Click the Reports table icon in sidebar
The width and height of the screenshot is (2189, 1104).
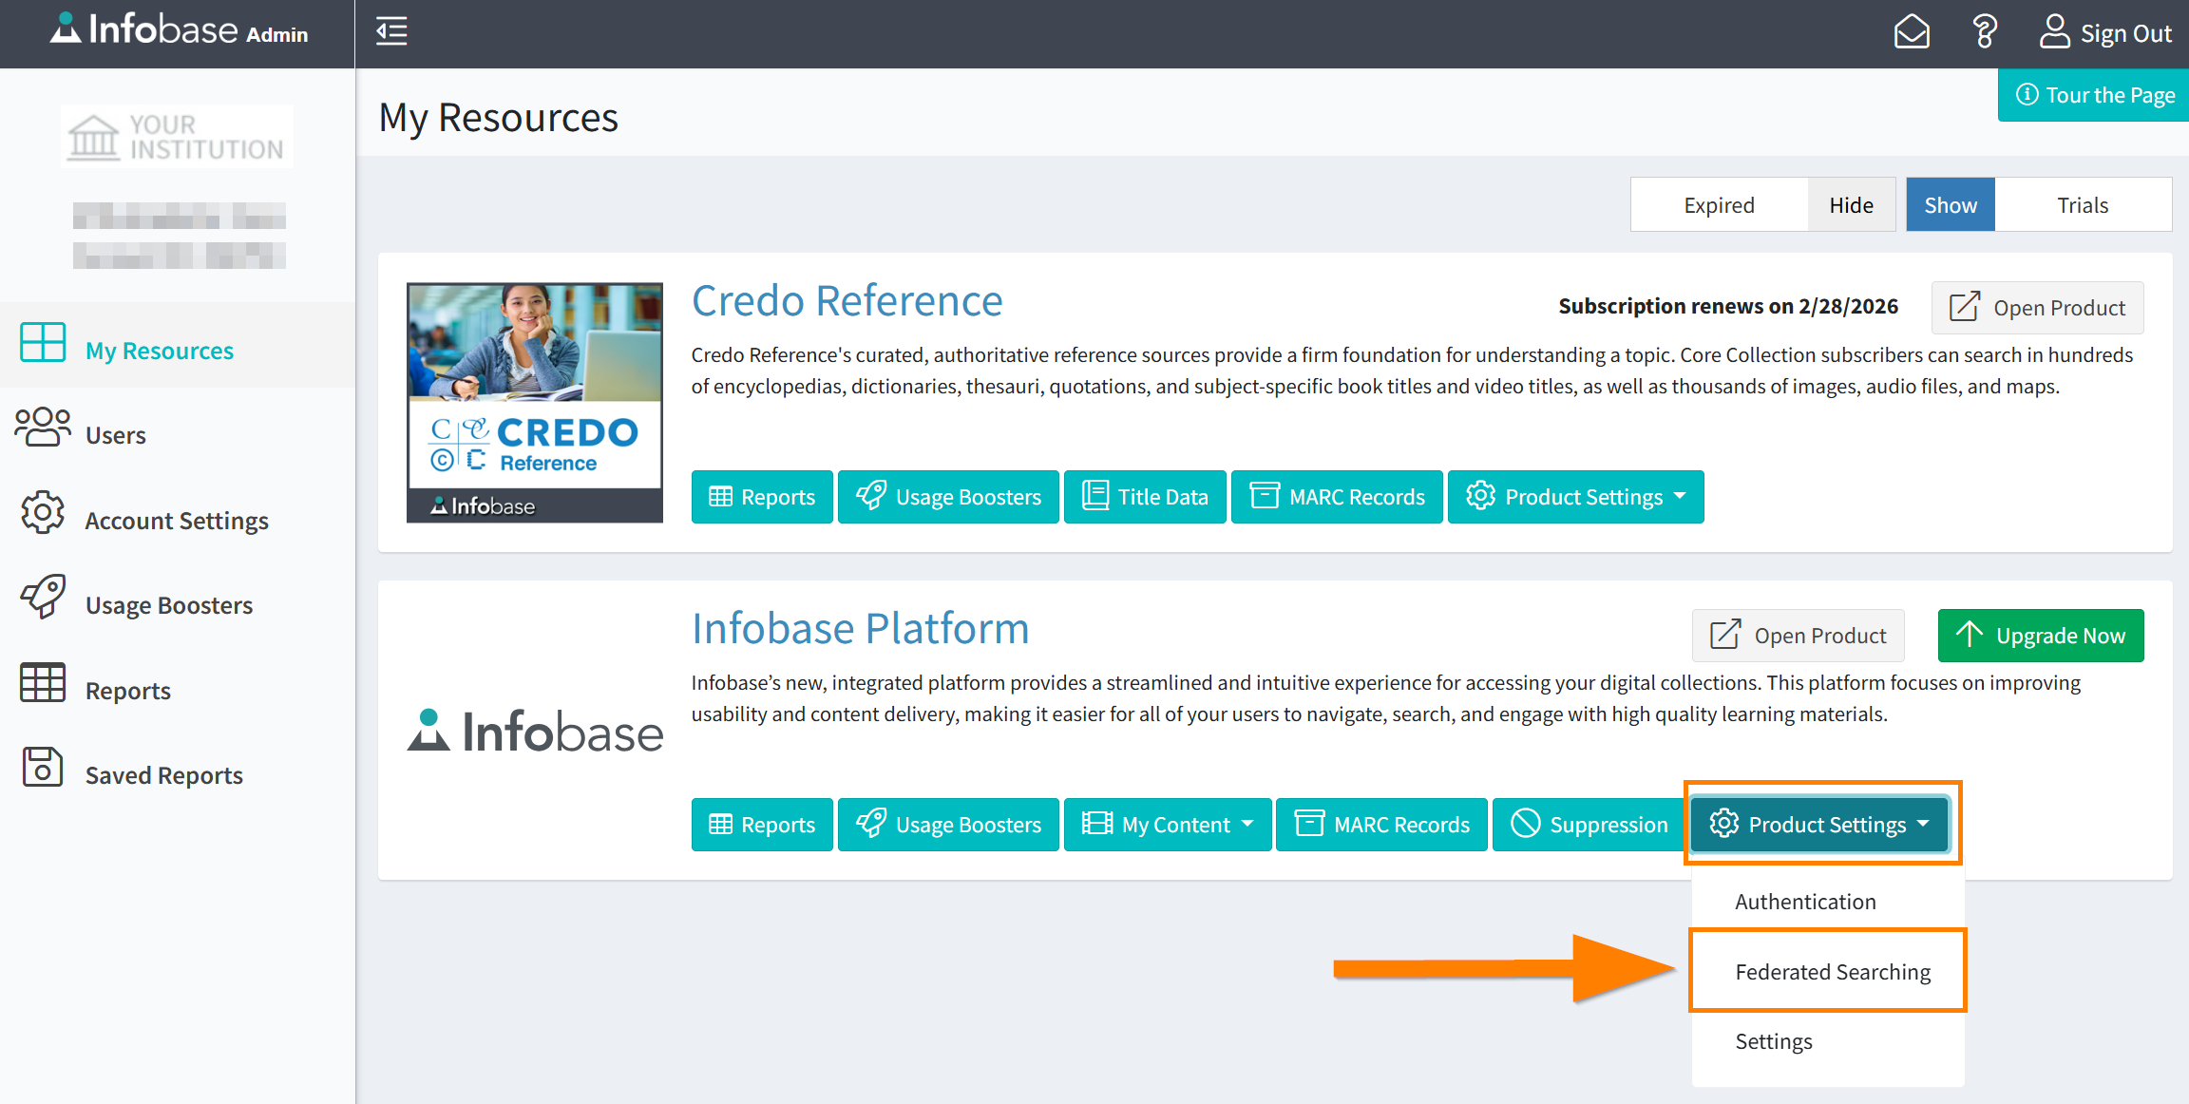(x=43, y=682)
